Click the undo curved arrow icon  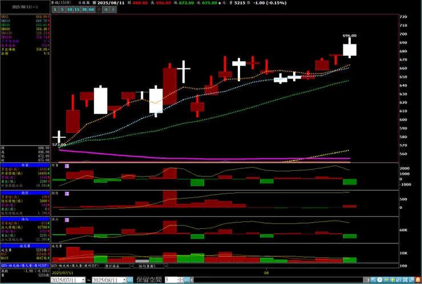[399, 279]
